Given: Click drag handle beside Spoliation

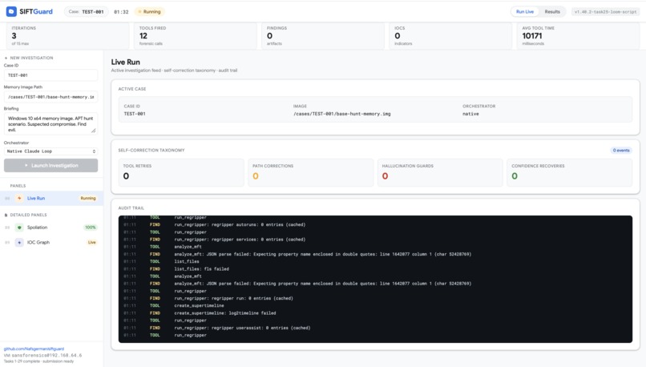Looking at the screenshot, I should (x=7, y=228).
